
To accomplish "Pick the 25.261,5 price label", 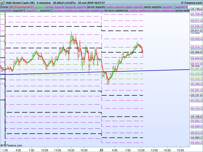I will point(196,90).
